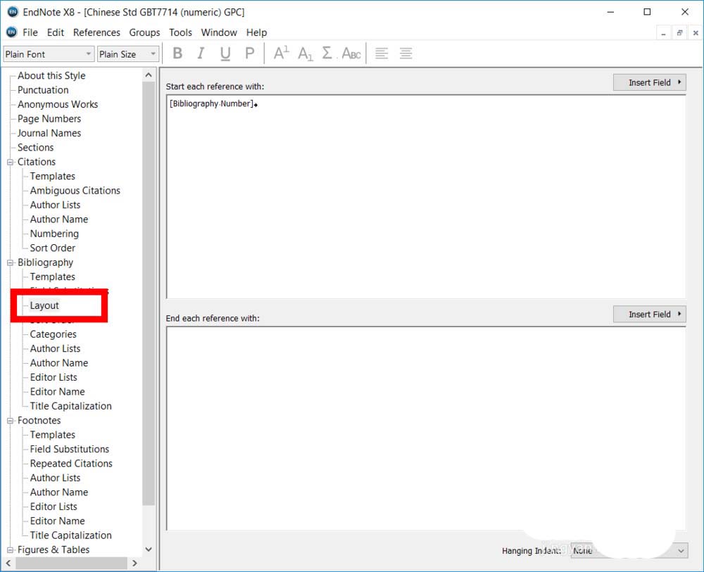Select Categories under Bibliography
Viewport: 704px width, 572px height.
click(53, 333)
